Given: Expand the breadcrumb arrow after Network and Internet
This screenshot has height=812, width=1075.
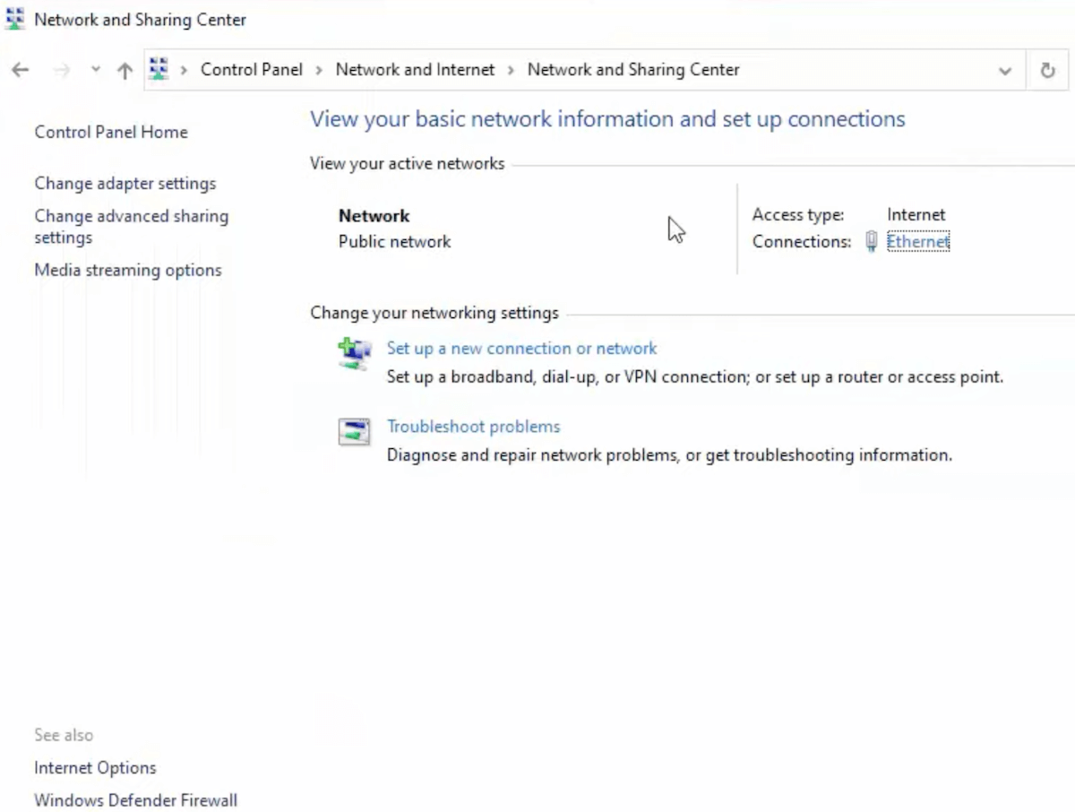Looking at the screenshot, I should 511,69.
